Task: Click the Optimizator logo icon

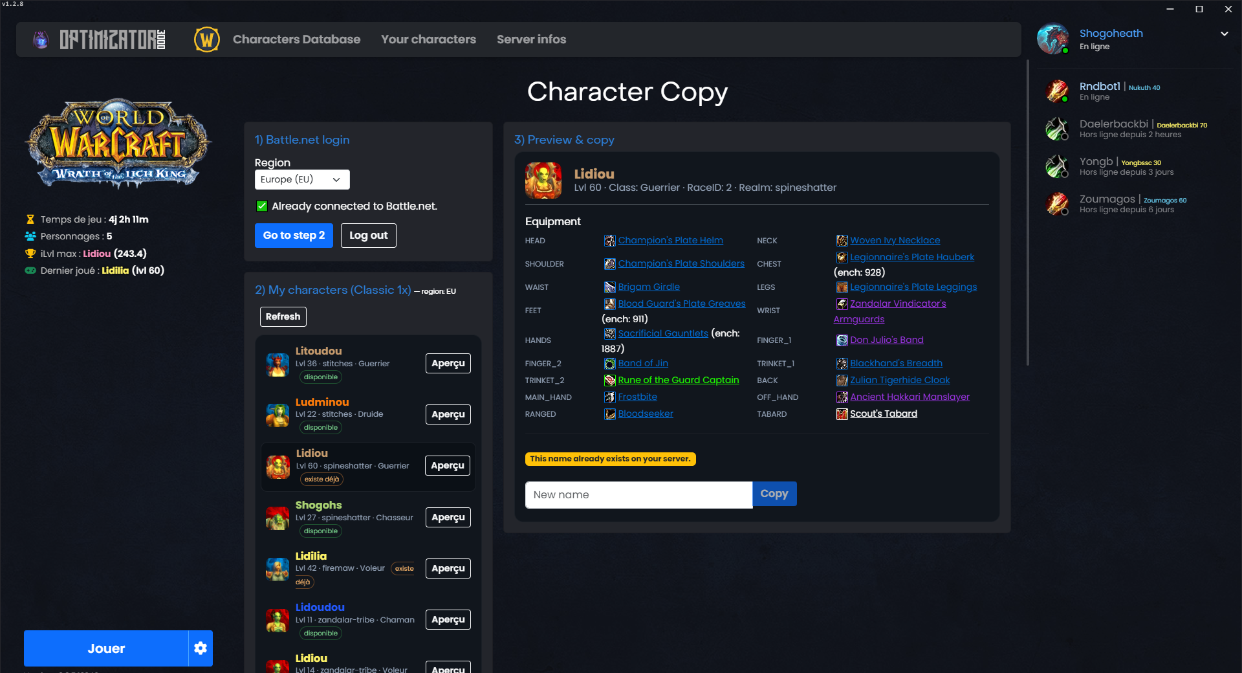Action: (41, 40)
